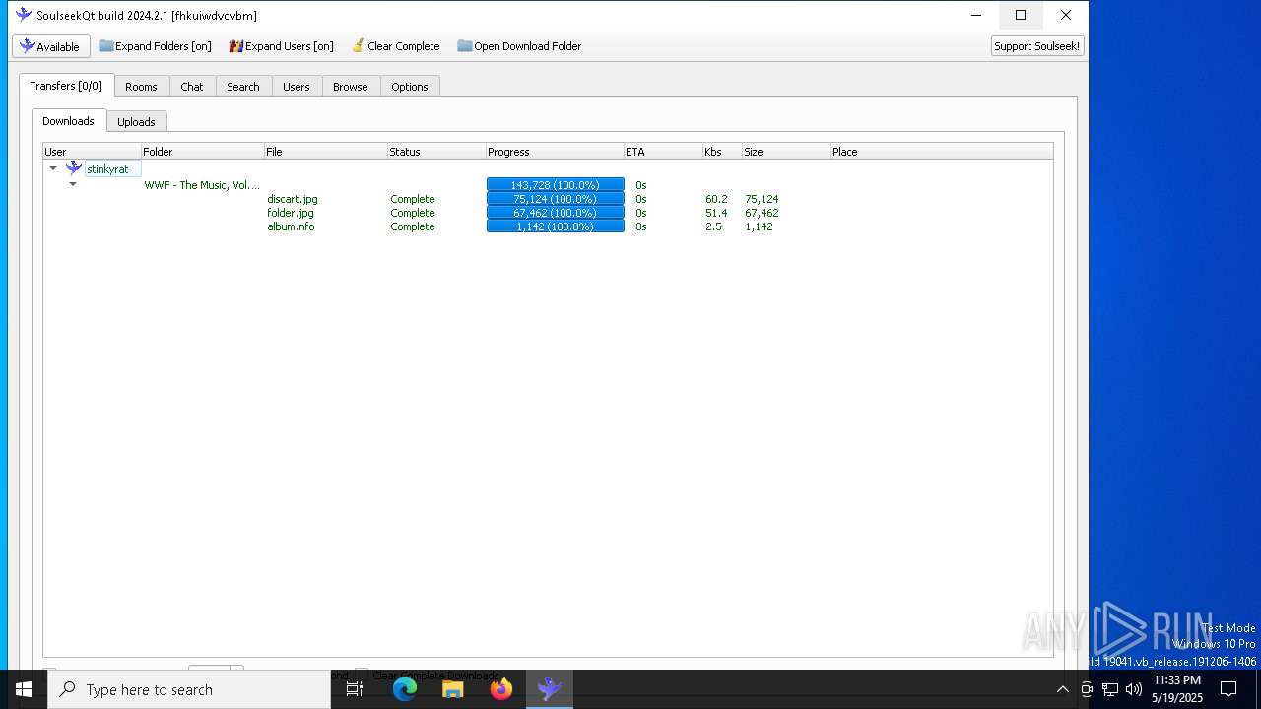Open the Options tab

click(x=410, y=87)
